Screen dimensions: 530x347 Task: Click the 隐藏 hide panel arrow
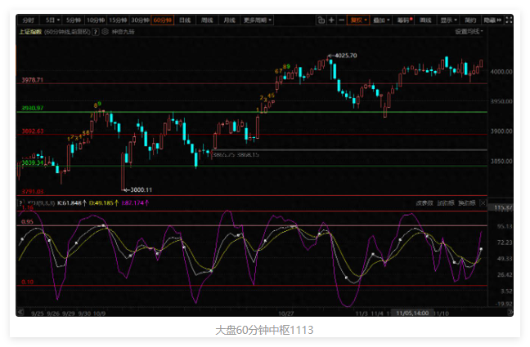tap(492, 19)
